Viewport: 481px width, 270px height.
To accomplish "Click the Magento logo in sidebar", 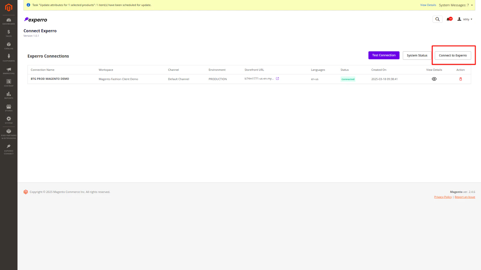I will click(x=9, y=7).
